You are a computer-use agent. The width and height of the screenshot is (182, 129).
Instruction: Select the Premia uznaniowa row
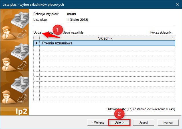coord(104,43)
